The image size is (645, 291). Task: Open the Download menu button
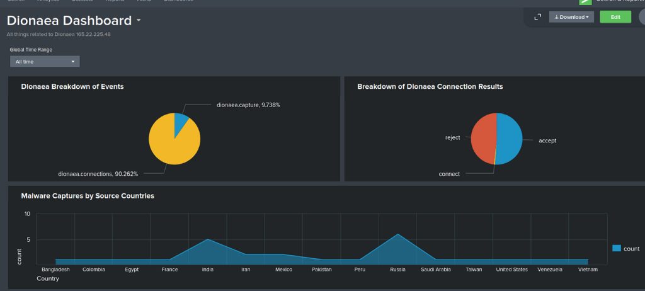tap(571, 17)
